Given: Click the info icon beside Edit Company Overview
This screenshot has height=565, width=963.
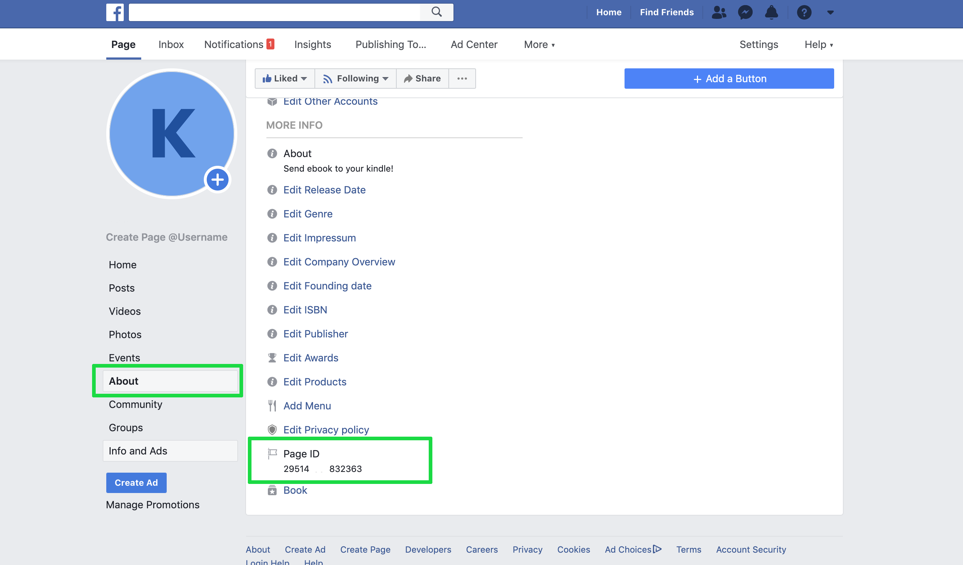Looking at the screenshot, I should click(272, 262).
